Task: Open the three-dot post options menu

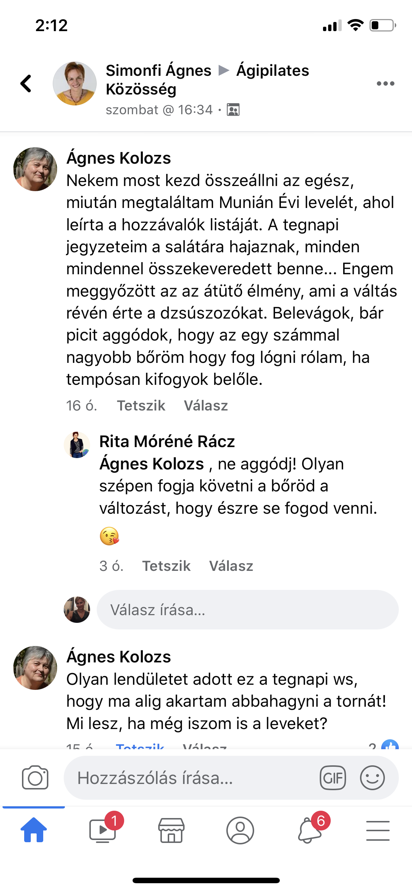Action: (x=385, y=83)
